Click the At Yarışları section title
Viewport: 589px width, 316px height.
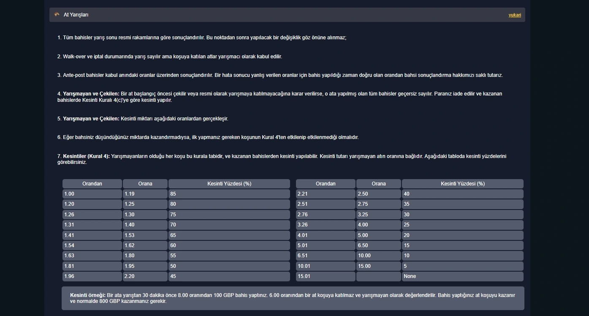(76, 15)
